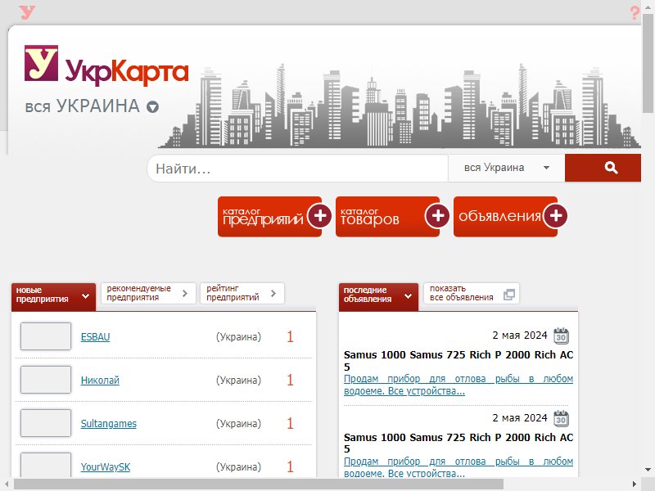Open the каталог предприятий button
Screen dimensions: 655x491
pyautogui.click(x=269, y=217)
